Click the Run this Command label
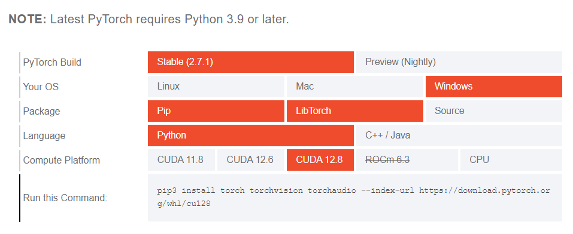This screenshot has width=573, height=234. tap(65, 198)
